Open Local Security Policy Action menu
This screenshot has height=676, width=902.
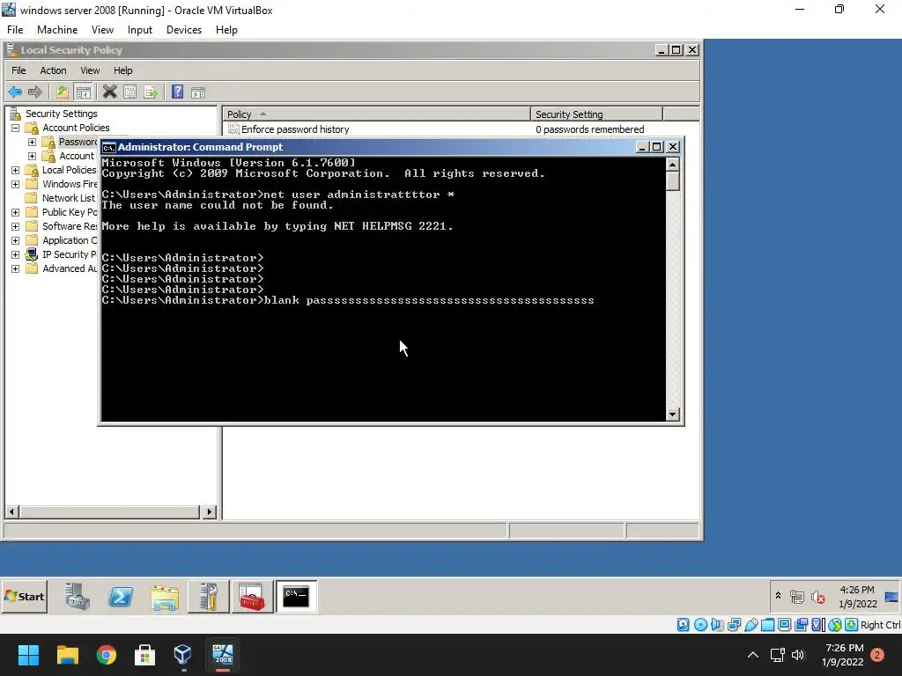pos(53,70)
